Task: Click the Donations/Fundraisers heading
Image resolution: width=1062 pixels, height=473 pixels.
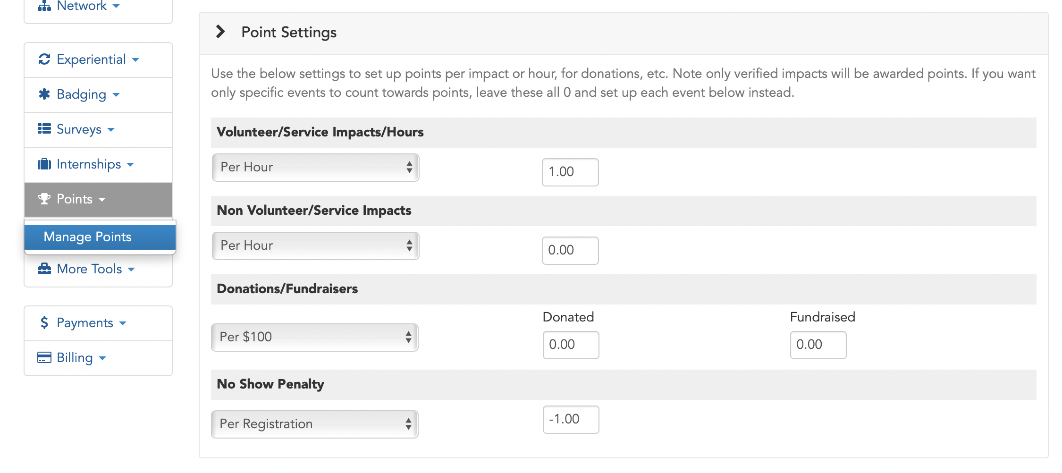Action: (287, 289)
